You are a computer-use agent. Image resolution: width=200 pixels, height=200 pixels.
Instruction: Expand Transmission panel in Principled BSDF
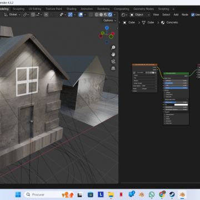[171, 114]
